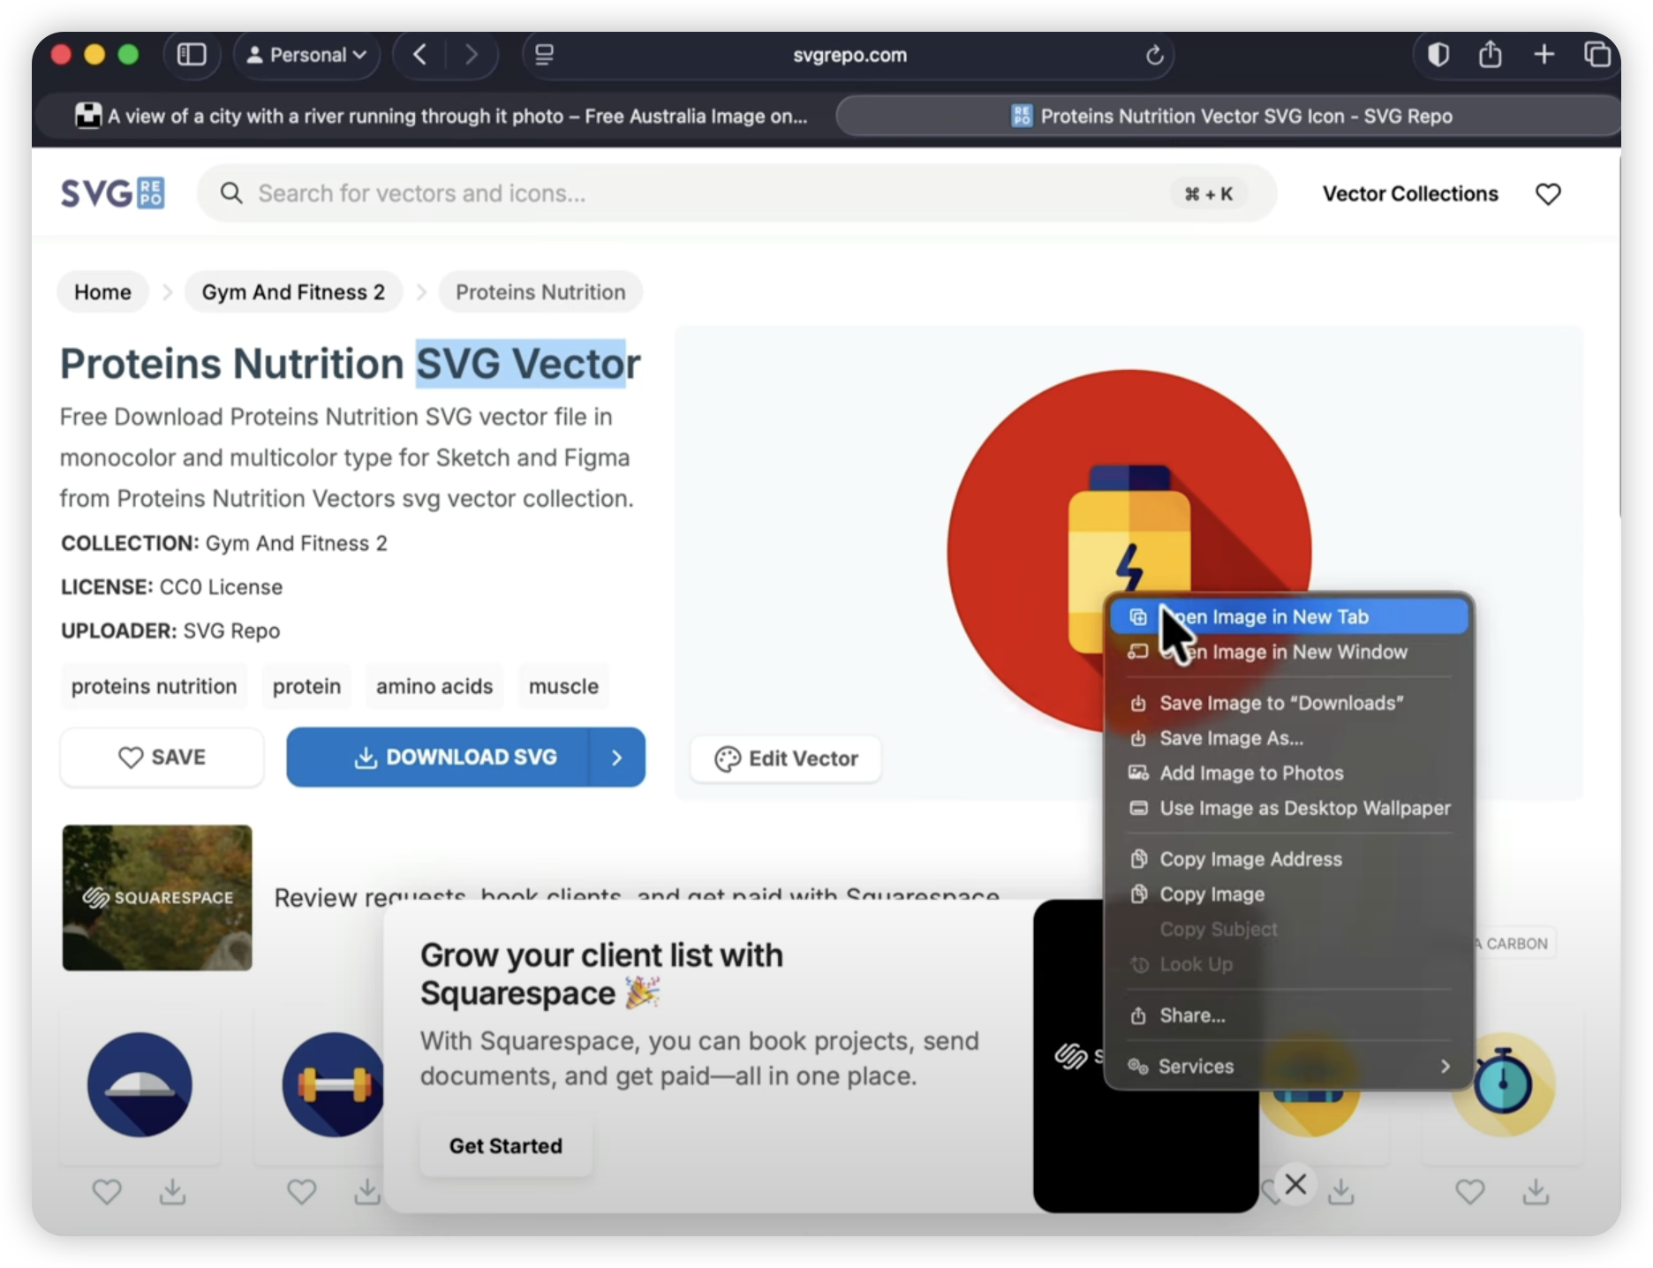Click UPLOADER: SVG Repo text
Image resolution: width=1653 pixels, height=1268 pixels.
click(170, 630)
